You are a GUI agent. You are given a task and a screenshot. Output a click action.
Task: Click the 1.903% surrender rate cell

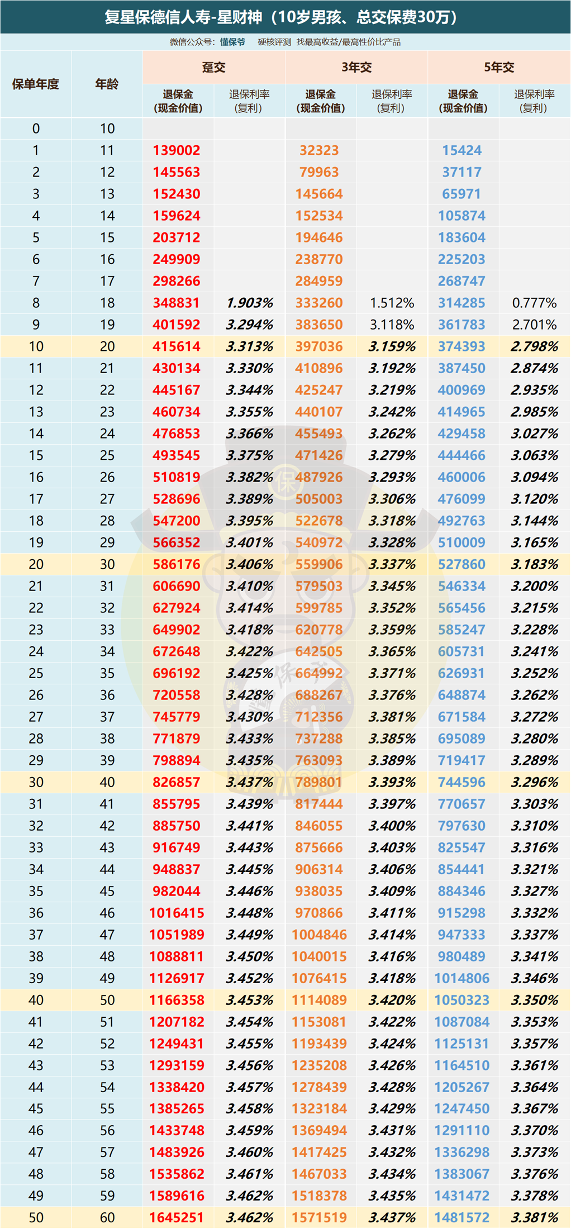point(249,303)
